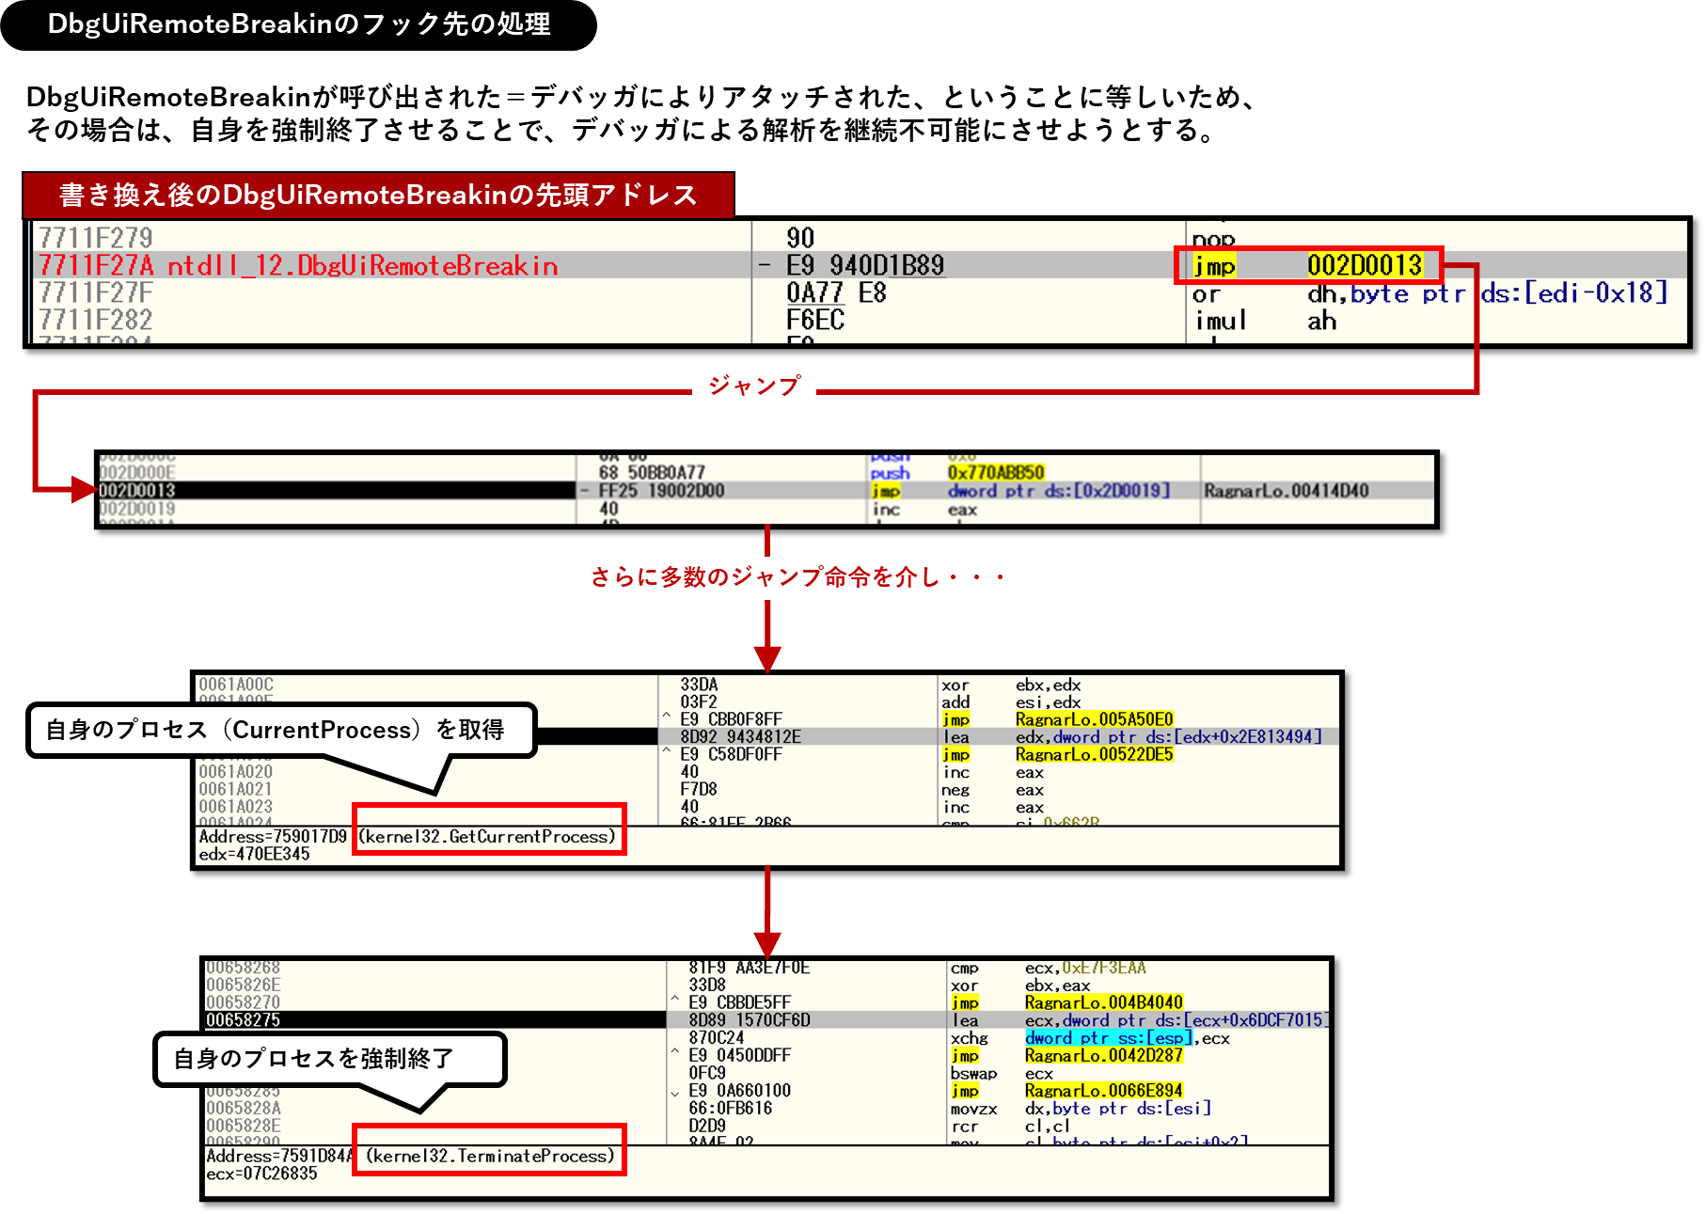Select the jmp RagnarLo.005A50E0 instruction
The width and height of the screenshot is (1705, 1214).
[x=1058, y=719]
